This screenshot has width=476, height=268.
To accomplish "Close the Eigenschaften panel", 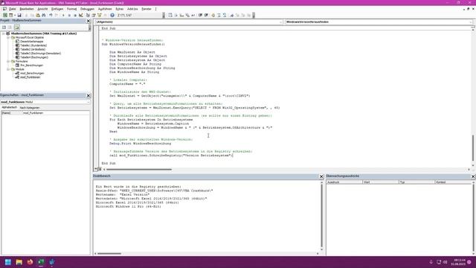I will point(89,95).
